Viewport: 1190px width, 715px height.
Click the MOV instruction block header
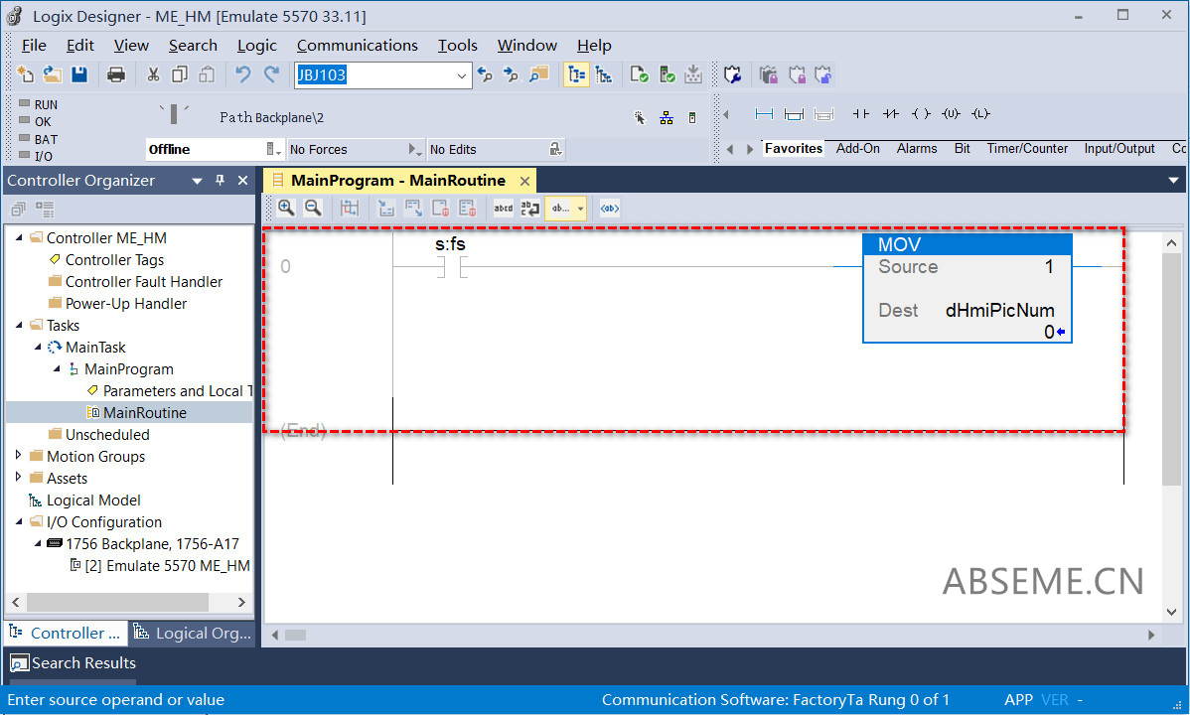pos(967,245)
